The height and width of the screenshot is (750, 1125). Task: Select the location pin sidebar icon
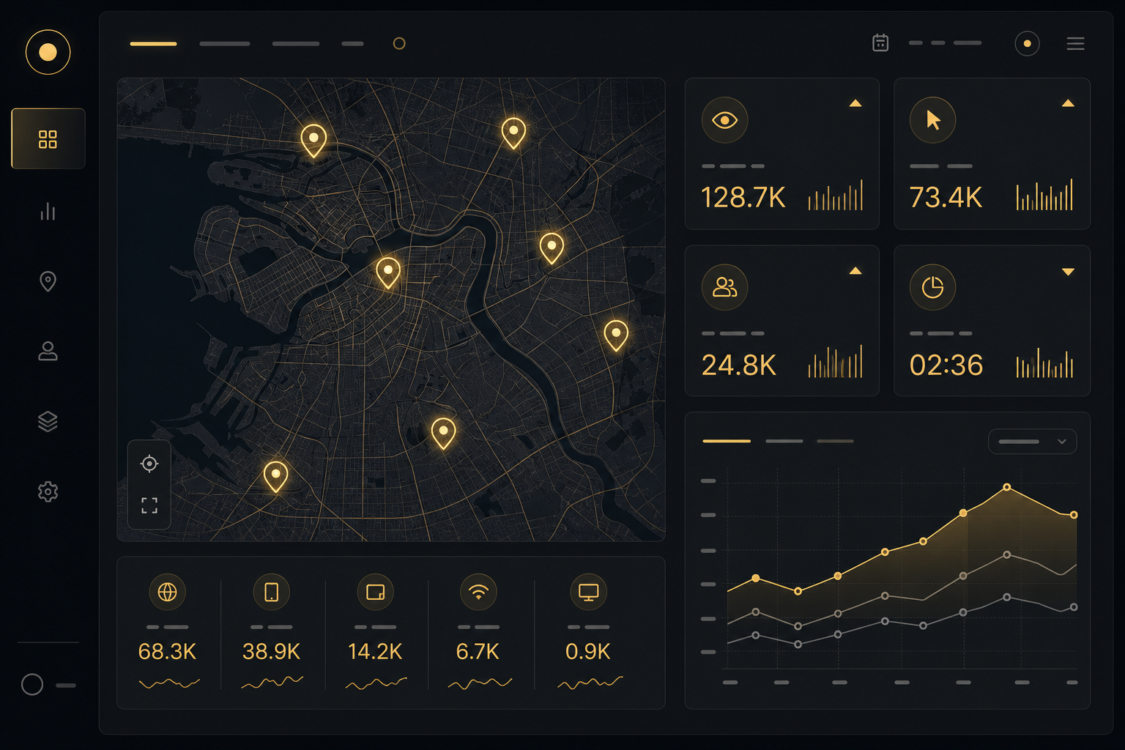48,281
